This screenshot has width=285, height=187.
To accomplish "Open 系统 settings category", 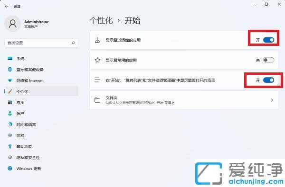I will click(41, 59).
